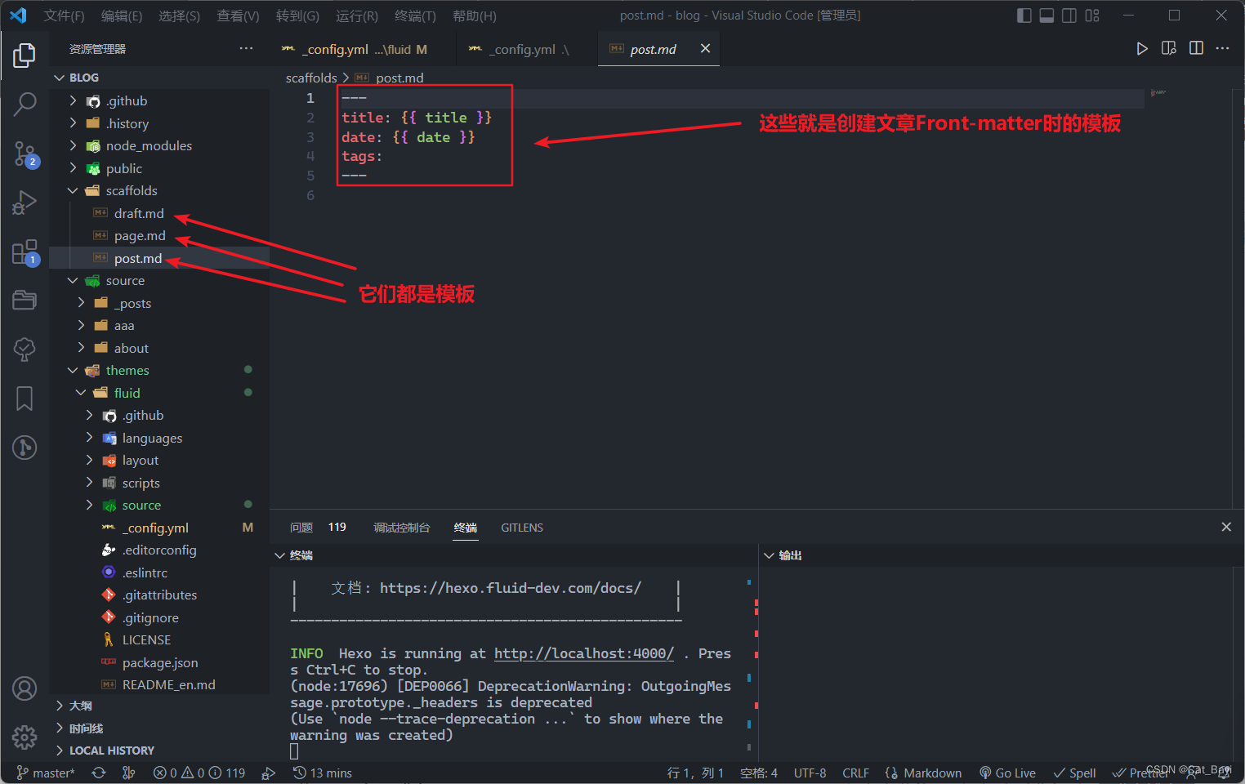1245x784 pixels.
Task: Open the Manage gear icon
Action: [25, 737]
